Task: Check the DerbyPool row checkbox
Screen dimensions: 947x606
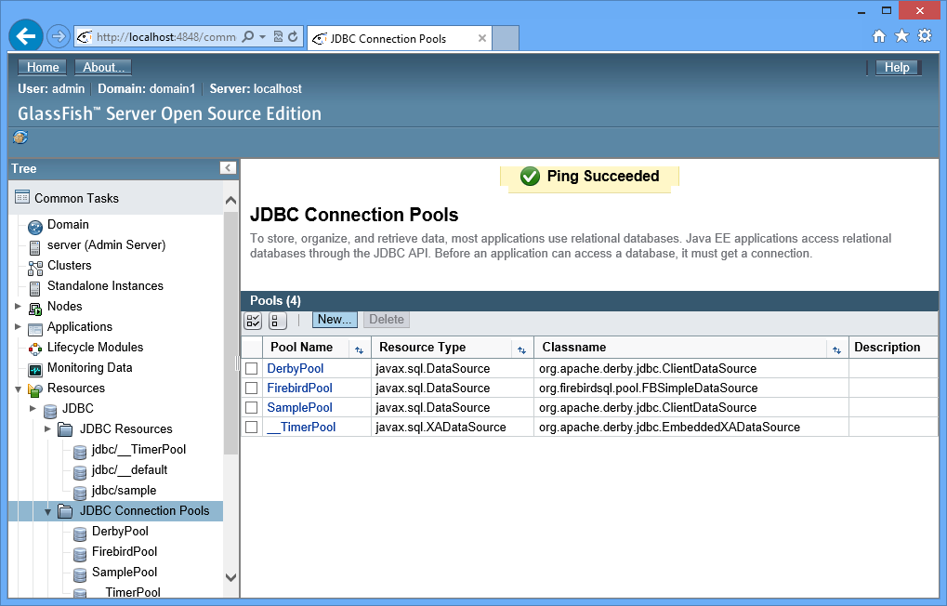Action: point(252,369)
